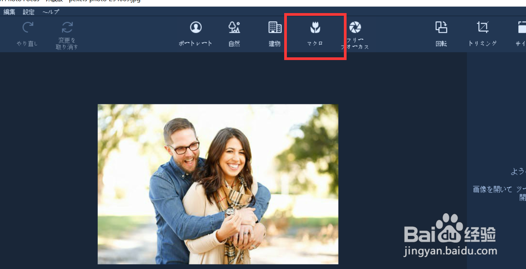
Task: Select the ポートレート portrait preset icon
Action: tap(196, 27)
